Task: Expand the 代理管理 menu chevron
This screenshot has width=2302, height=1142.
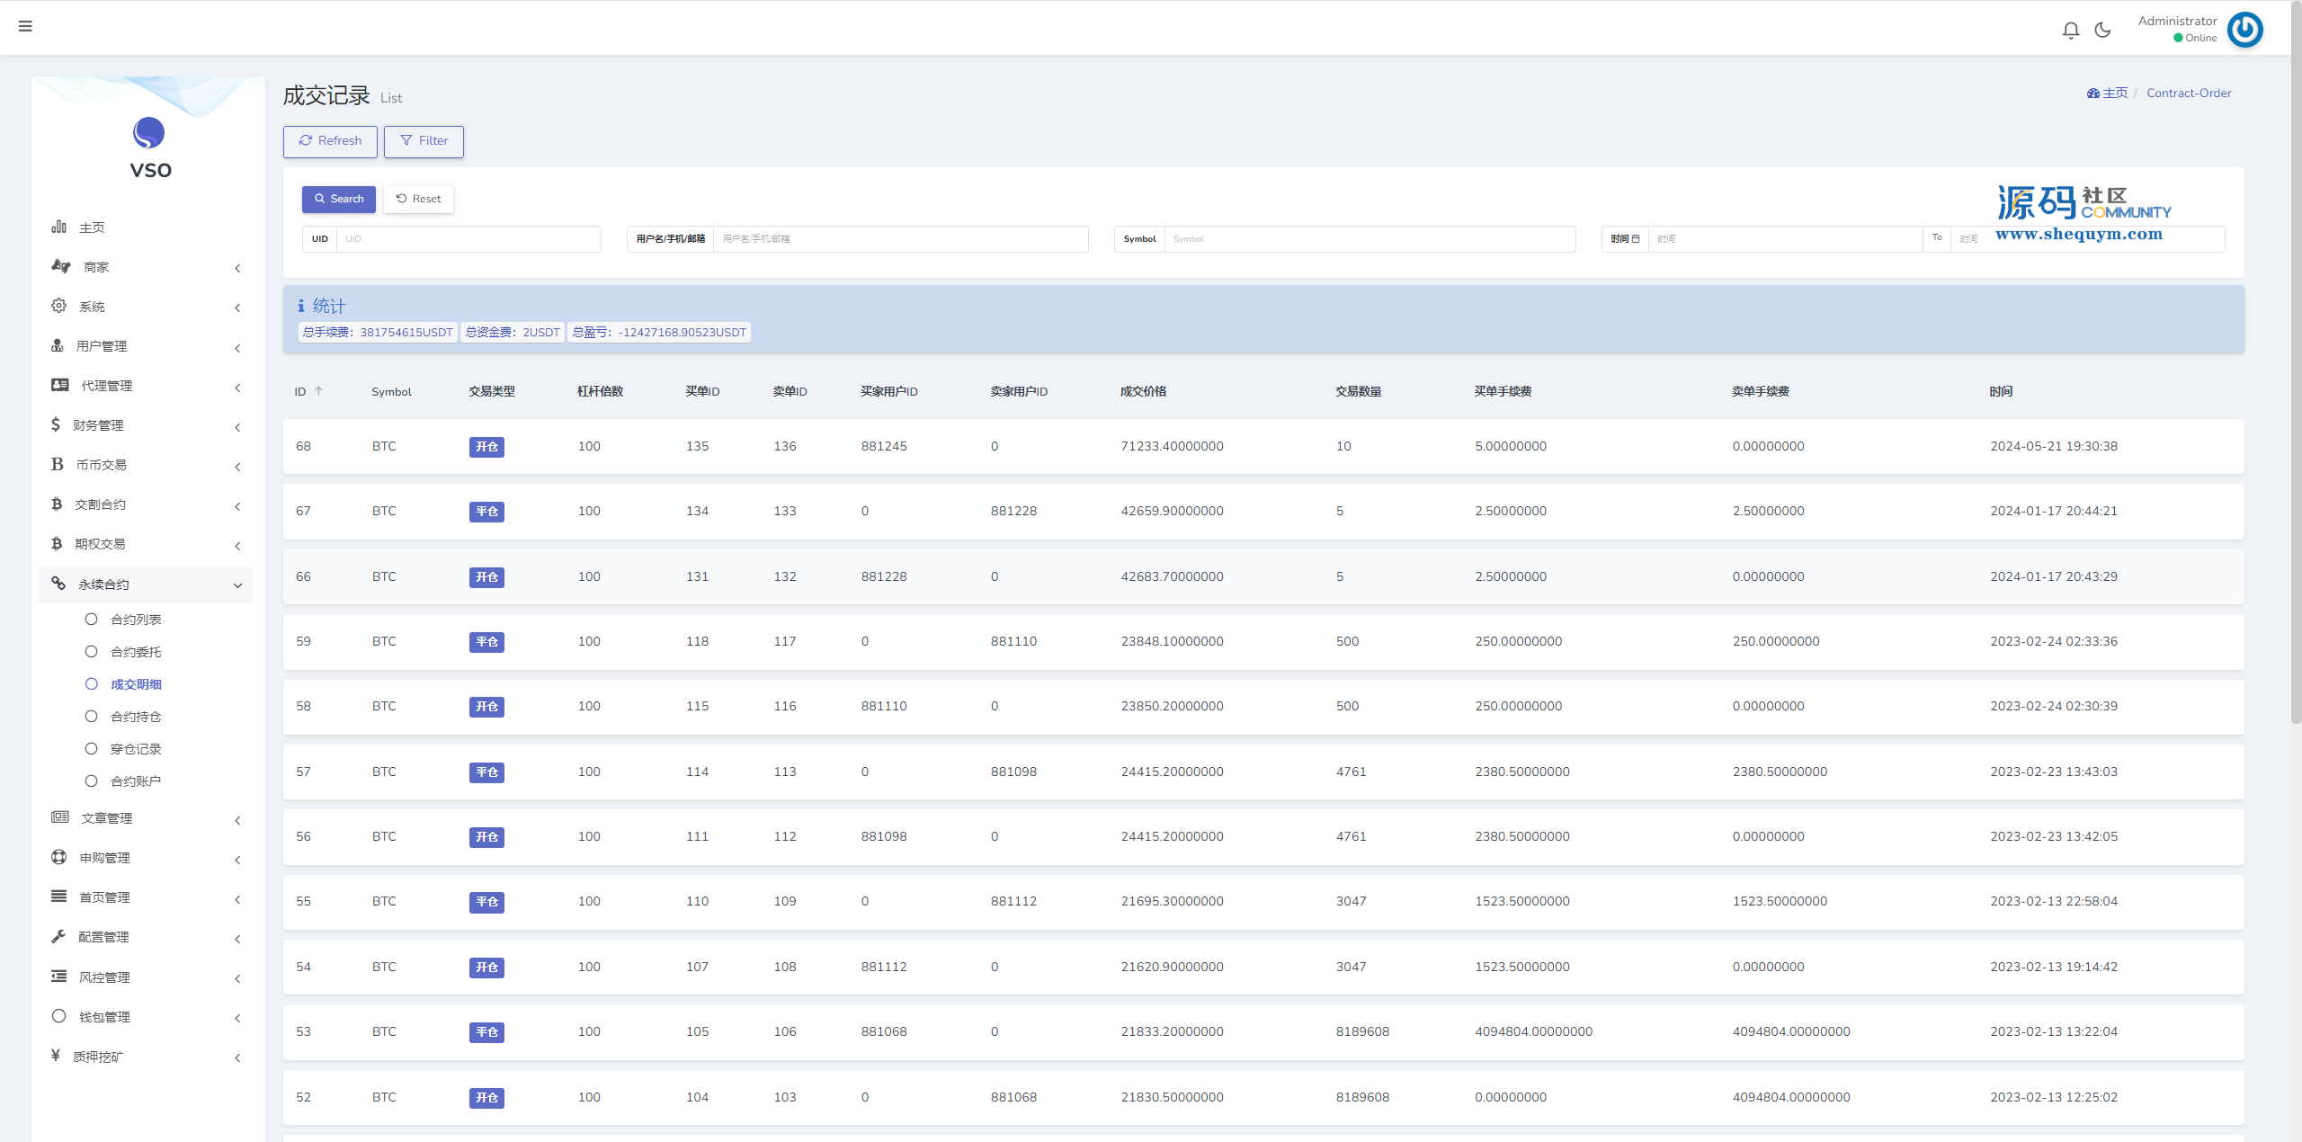Action: [x=237, y=388]
